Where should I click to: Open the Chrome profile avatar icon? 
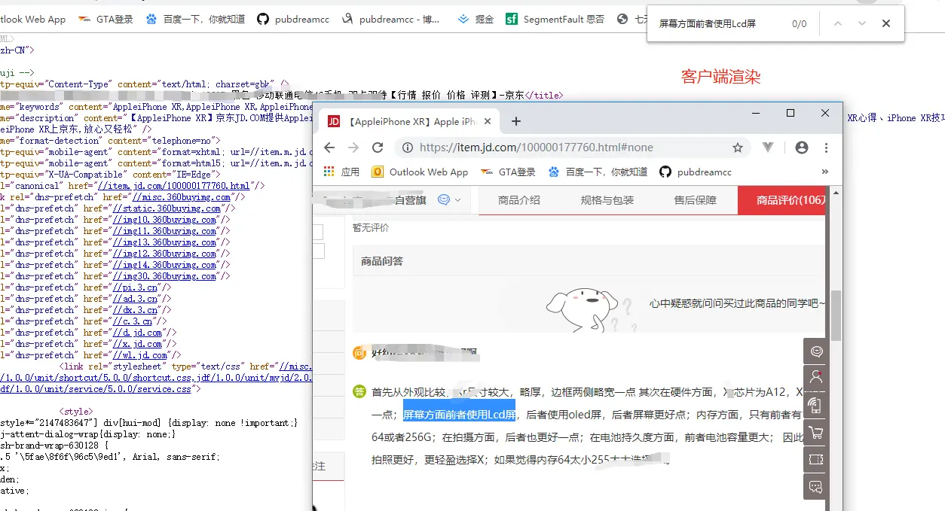802,148
